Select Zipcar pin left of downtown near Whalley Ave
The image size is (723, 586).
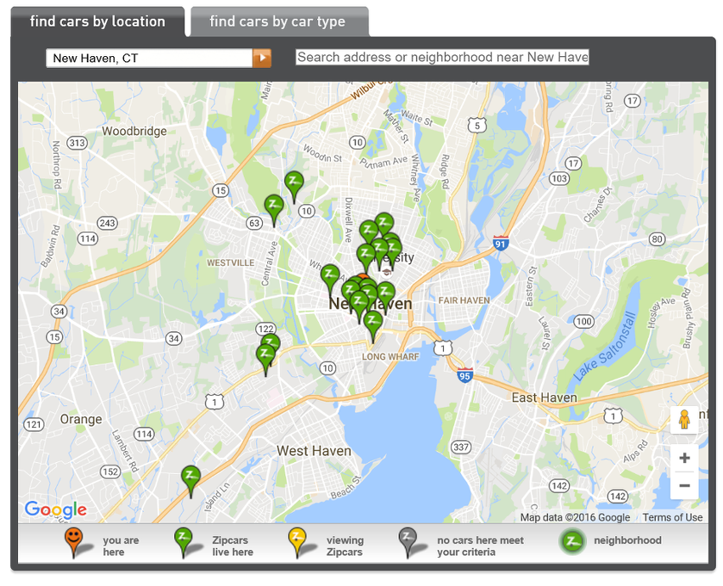point(330,276)
